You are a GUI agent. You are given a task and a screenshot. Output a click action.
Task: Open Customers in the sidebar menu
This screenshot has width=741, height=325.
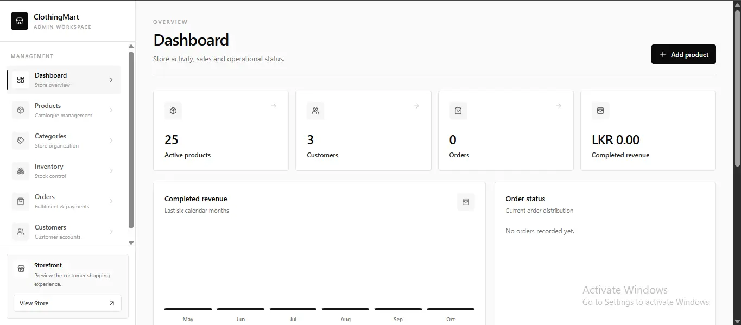[x=64, y=232]
